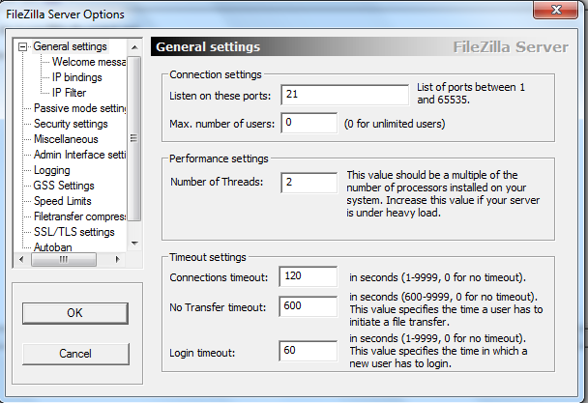
Task: Click the tree scroll-down arrow
Action: [134, 244]
